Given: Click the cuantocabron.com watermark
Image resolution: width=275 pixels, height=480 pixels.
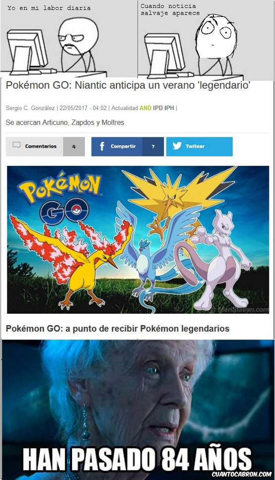Looking at the screenshot, I should (242, 474).
